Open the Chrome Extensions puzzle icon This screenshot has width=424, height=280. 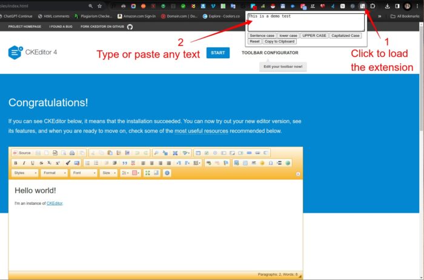[373, 6]
